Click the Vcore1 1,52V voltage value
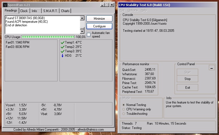219x135 pixels. (23, 105)
